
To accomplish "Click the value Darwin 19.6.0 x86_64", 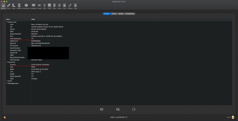I will [39, 29].
